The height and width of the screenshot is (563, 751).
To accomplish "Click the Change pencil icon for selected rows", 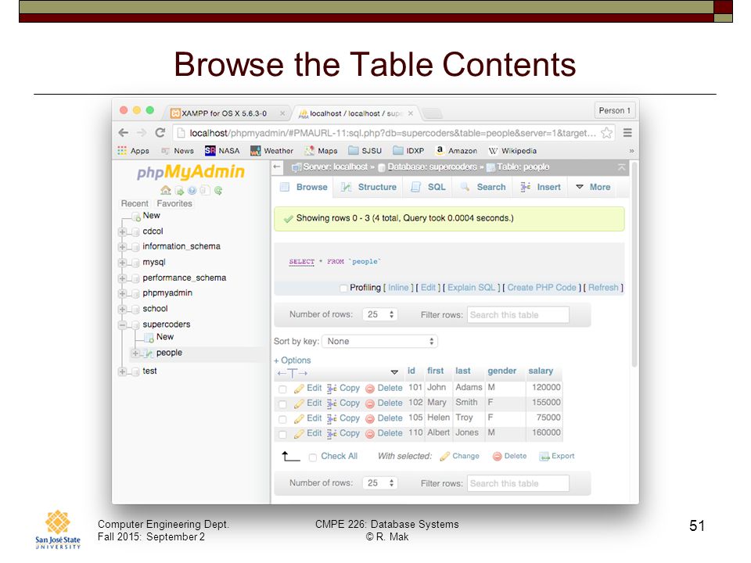I will pyautogui.click(x=444, y=456).
